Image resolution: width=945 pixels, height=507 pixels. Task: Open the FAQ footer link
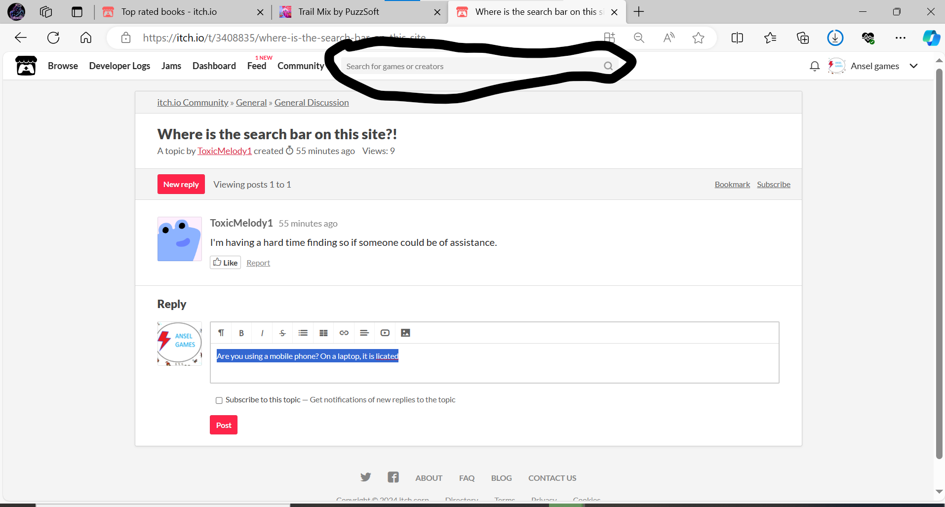click(467, 478)
